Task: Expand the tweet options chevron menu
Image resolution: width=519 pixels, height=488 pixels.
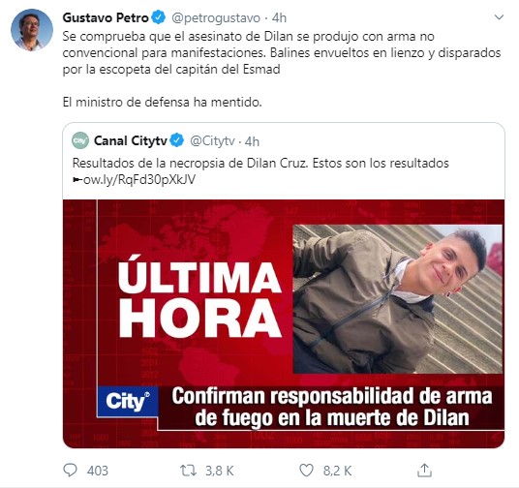Action: click(x=499, y=16)
